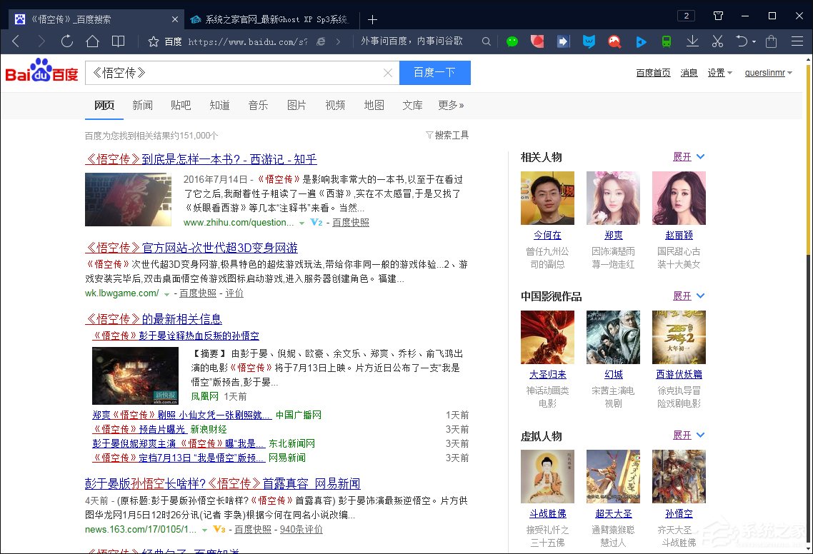Viewport: 813px width, 554px height.
Task: Switch to the 图片 search tab
Action: (296, 105)
